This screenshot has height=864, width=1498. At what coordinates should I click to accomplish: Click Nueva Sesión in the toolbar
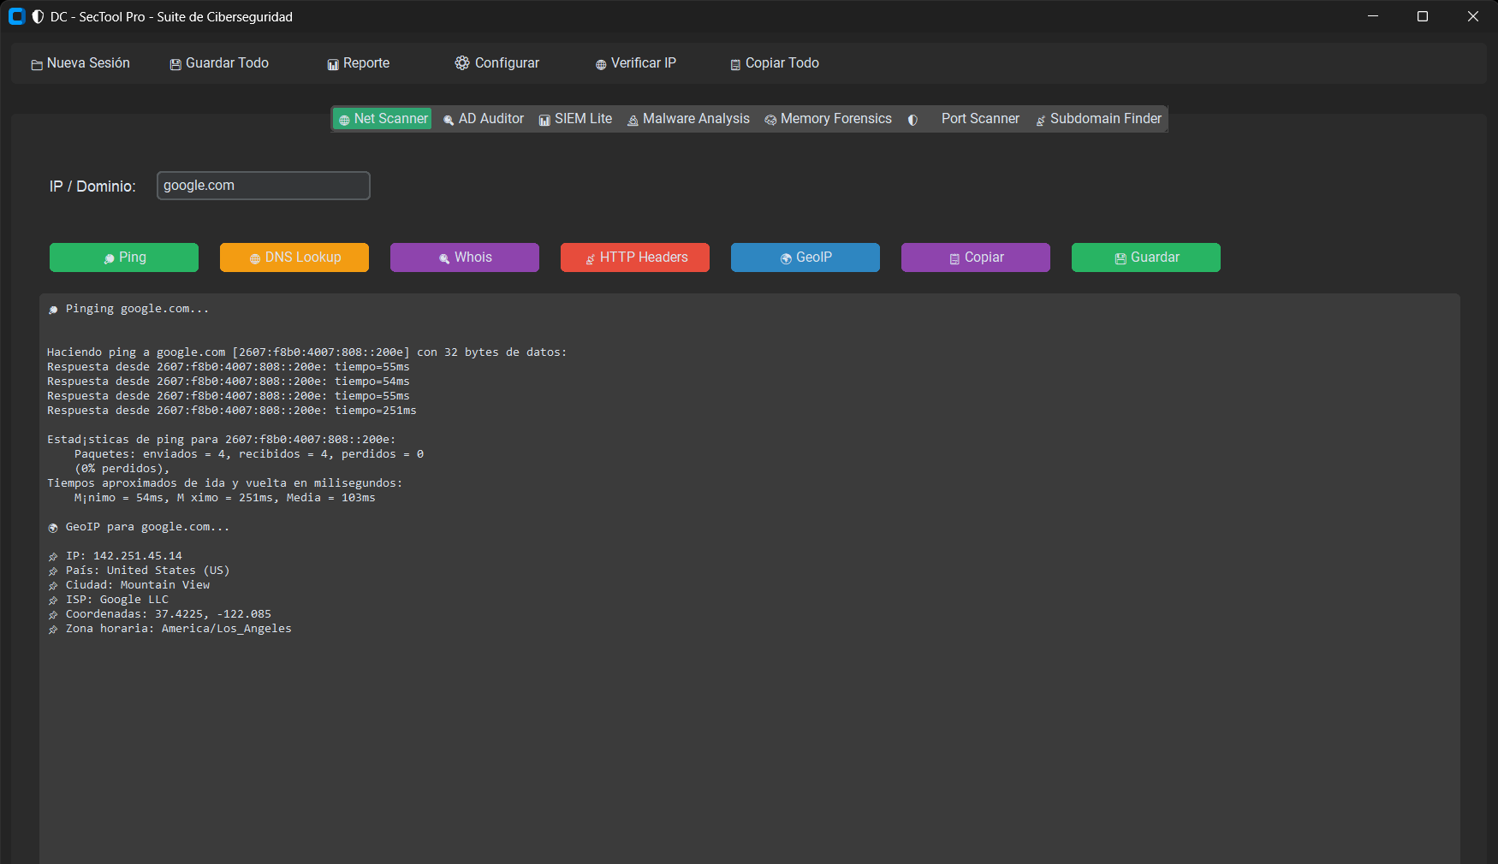(80, 63)
